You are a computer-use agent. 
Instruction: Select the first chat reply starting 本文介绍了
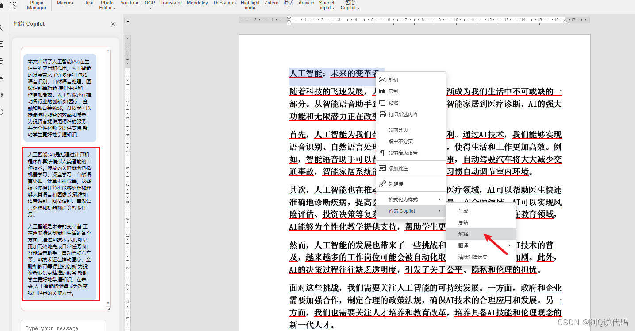point(60,98)
